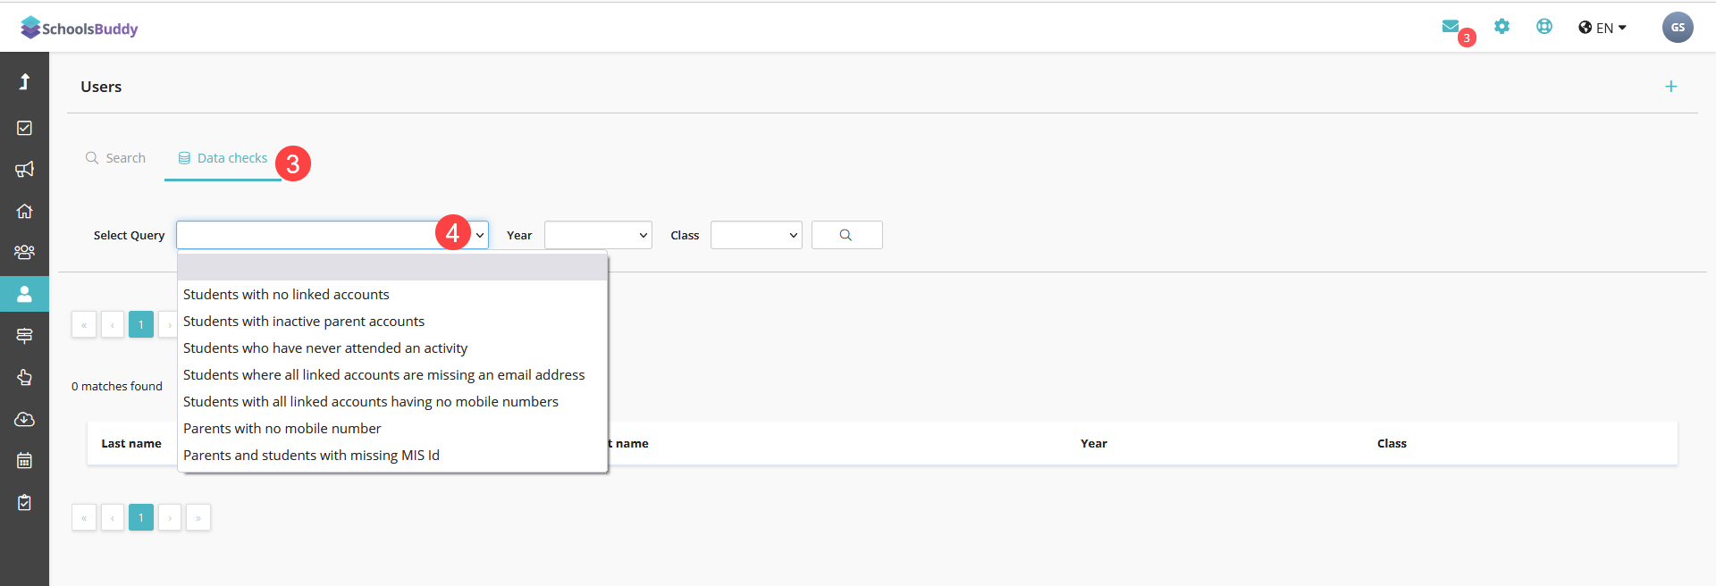Screen dimensions: 1716x586
Task: Click last-page button in bottom pagination
Action: coord(198,517)
